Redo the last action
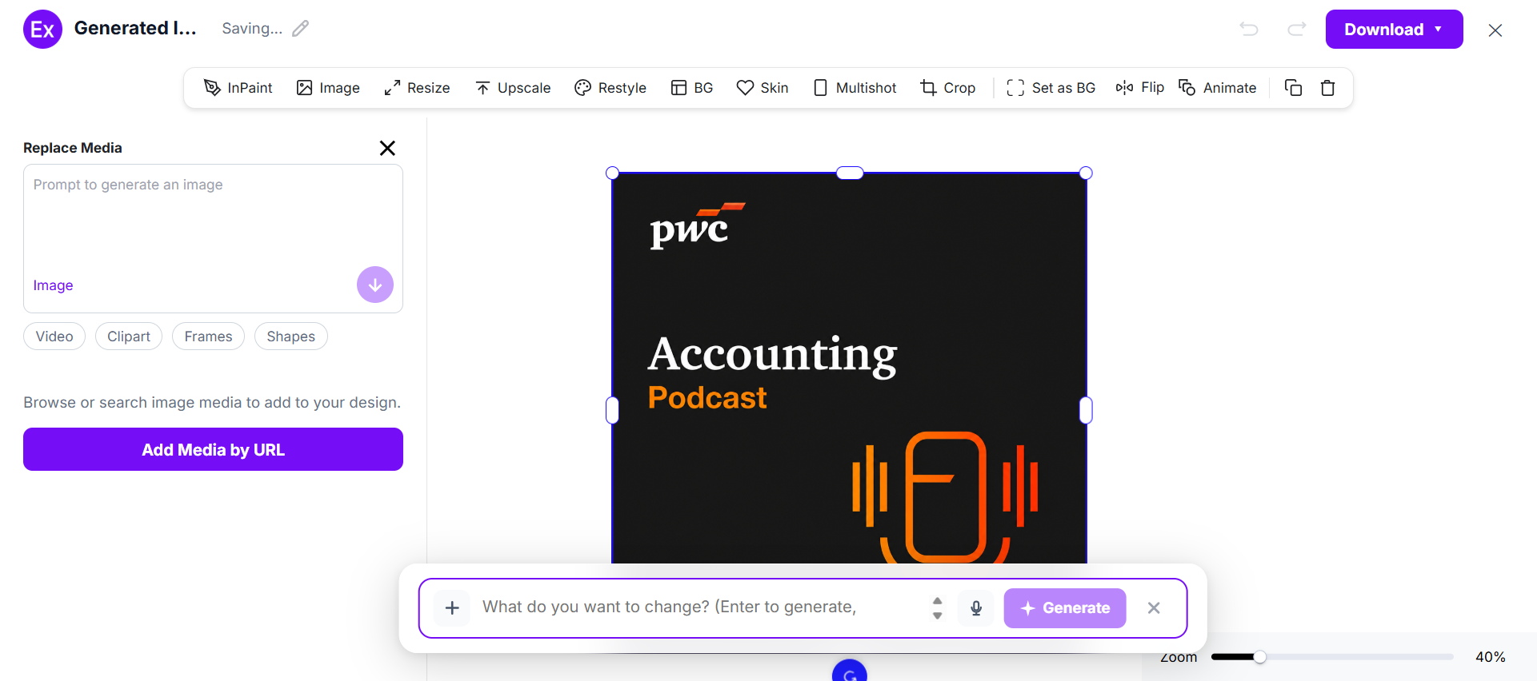Viewport: 1537px width, 681px height. tap(1297, 30)
